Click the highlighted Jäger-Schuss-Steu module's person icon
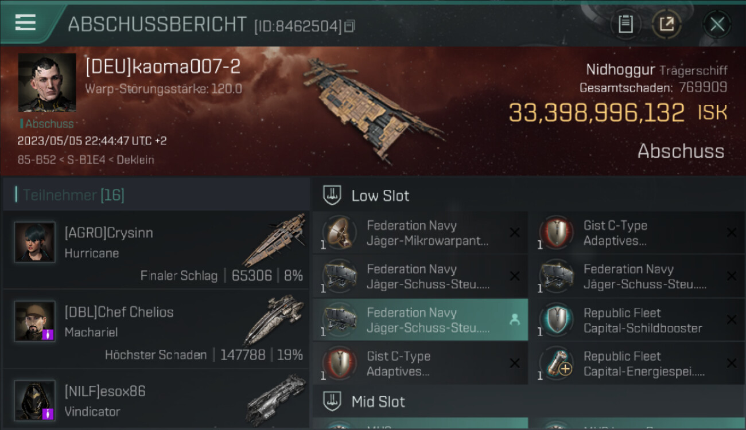The width and height of the screenshot is (746, 430). tap(515, 320)
